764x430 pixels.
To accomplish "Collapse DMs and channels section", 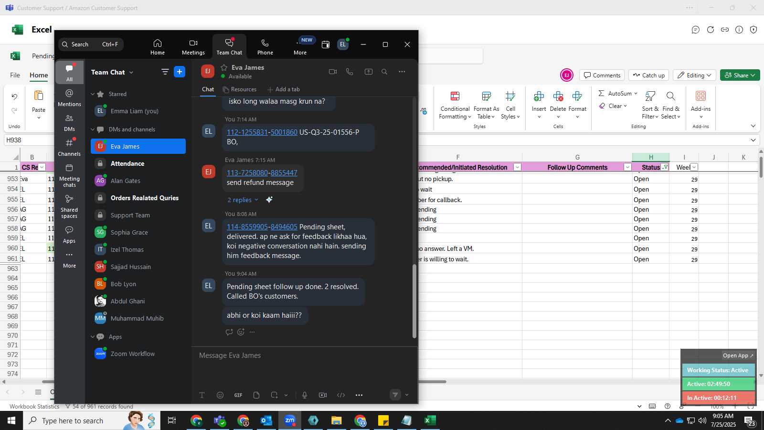I will pos(93,129).
